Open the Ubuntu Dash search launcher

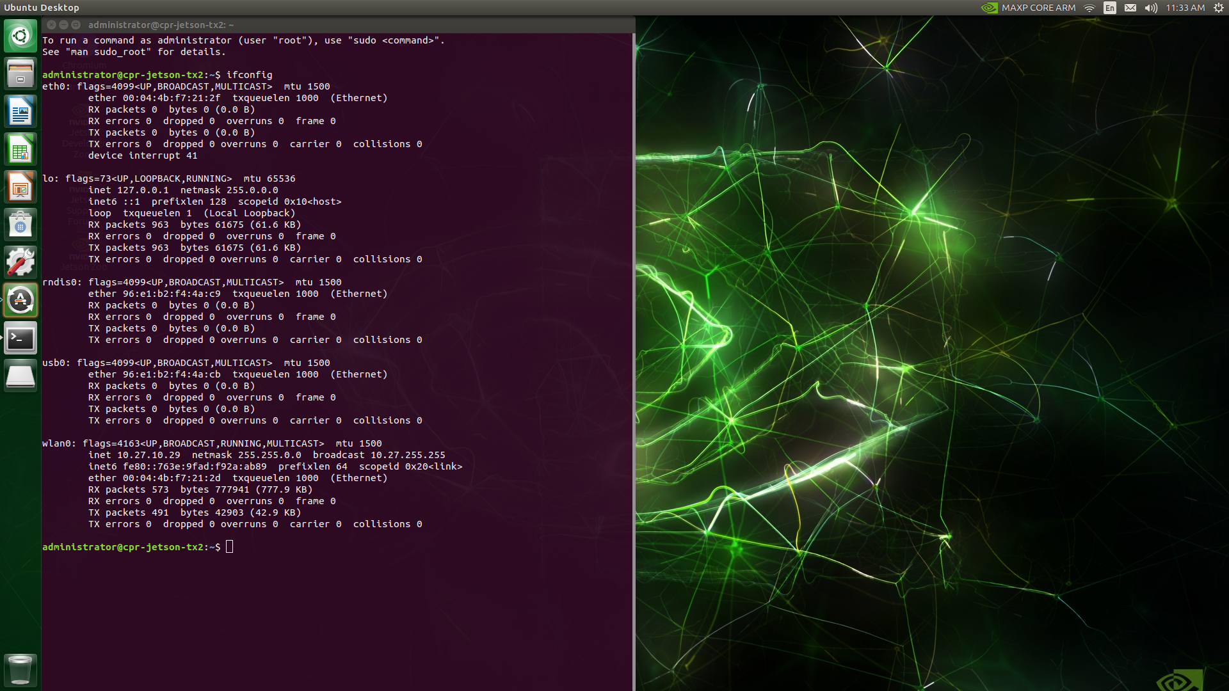point(20,36)
